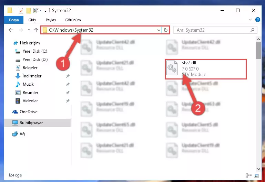Expand the address bar history dropdown

[159, 30]
